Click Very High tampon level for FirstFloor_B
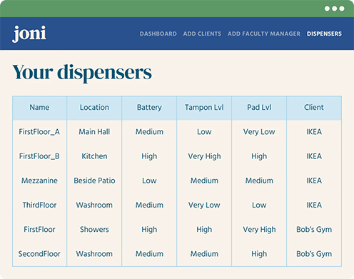This screenshot has height=279, width=354. click(204, 156)
